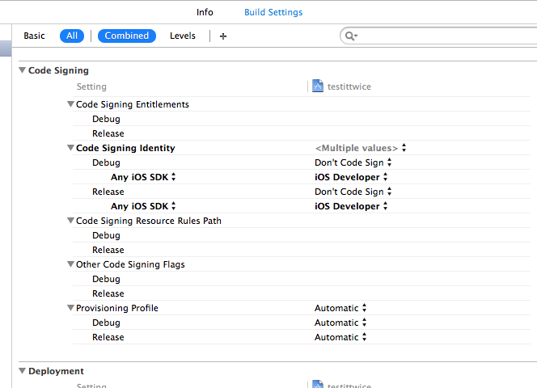
Task: Select the Combined view option
Action: pos(127,36)
